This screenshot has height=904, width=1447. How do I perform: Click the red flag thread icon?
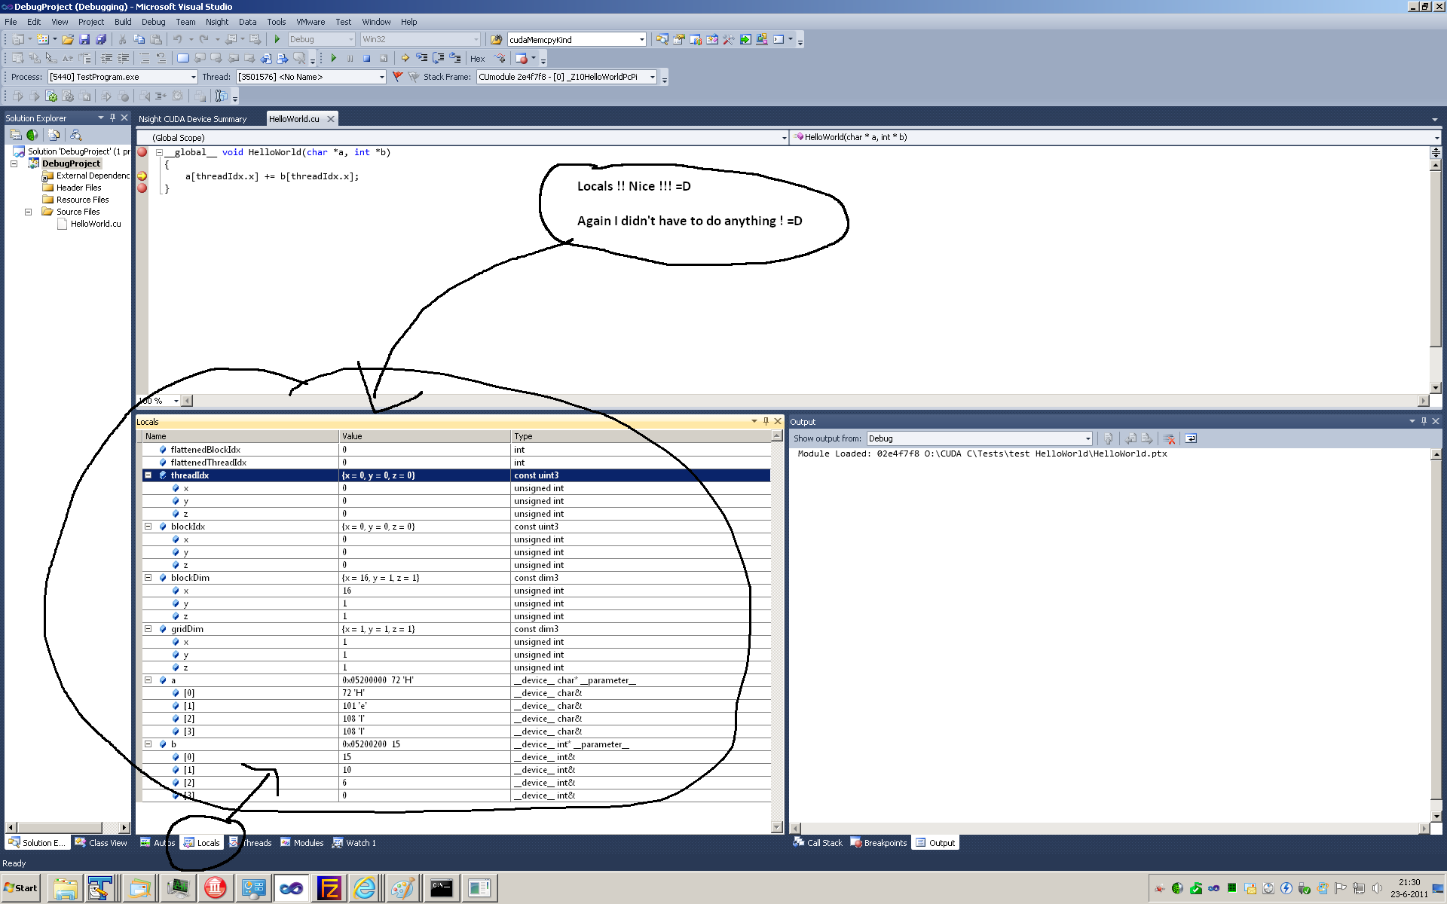398,77
